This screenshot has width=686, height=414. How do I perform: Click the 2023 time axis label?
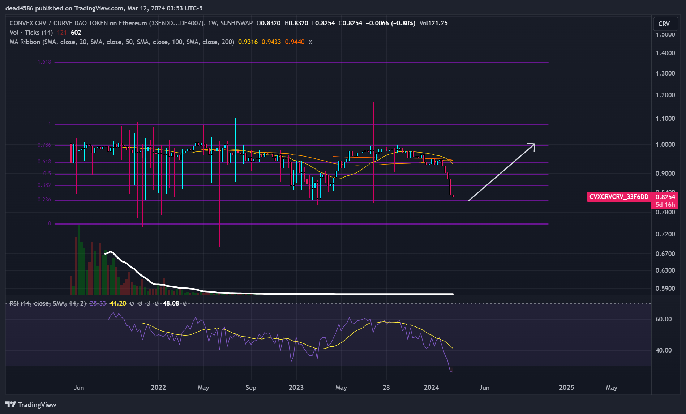pos(296,388)
